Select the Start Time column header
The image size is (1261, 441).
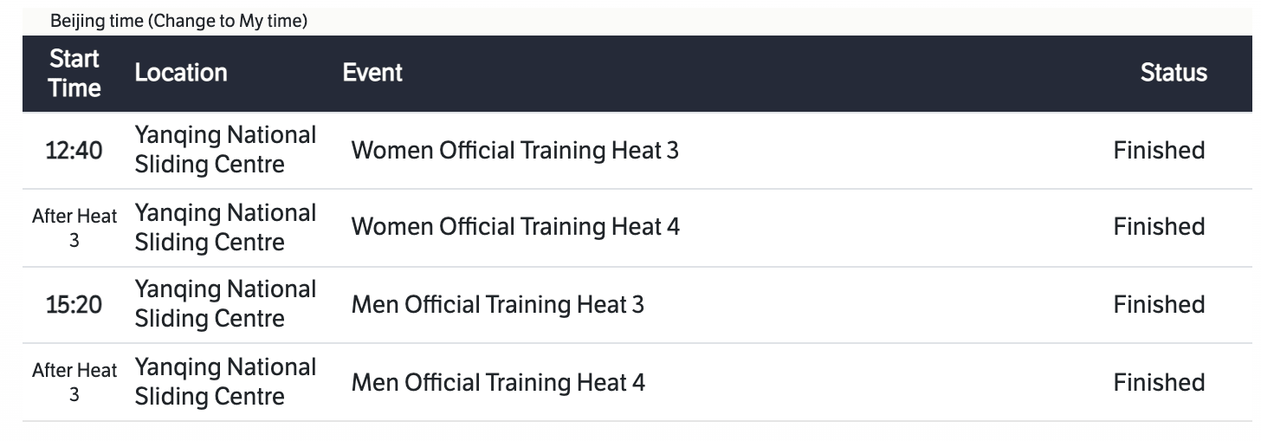click(x=74, y=74)
